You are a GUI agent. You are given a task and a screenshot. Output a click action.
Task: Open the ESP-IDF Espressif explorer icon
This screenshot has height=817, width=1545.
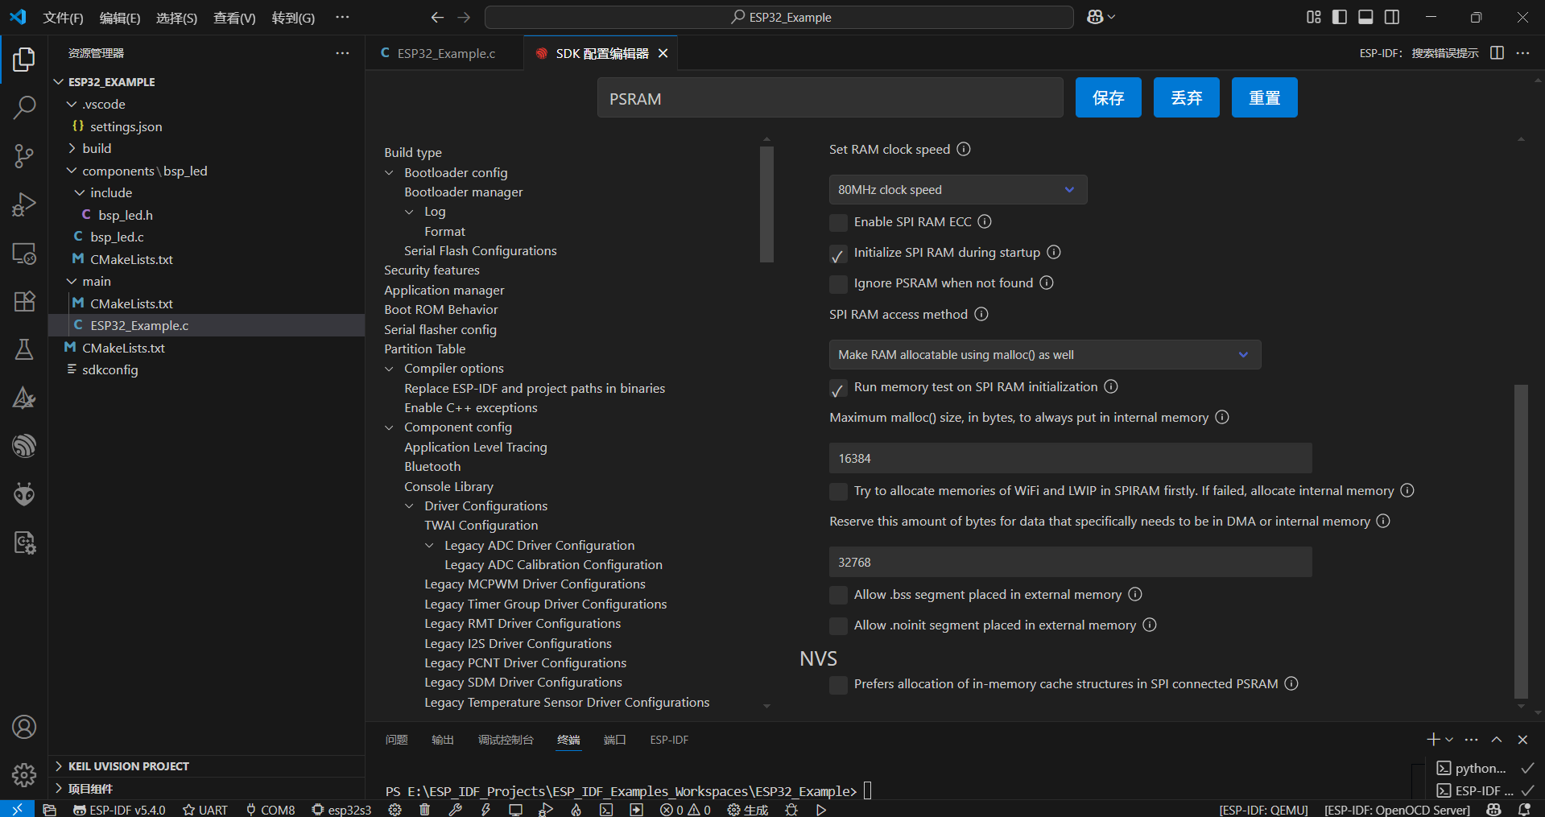pyautogui.click(x=24, y=446)
